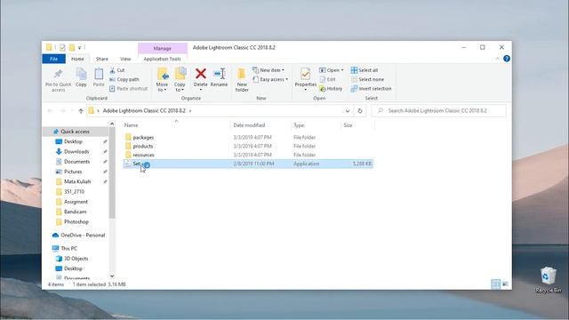Click the Help question mark icon
This screenshot has width=569, height=320.
pos(507,59)
